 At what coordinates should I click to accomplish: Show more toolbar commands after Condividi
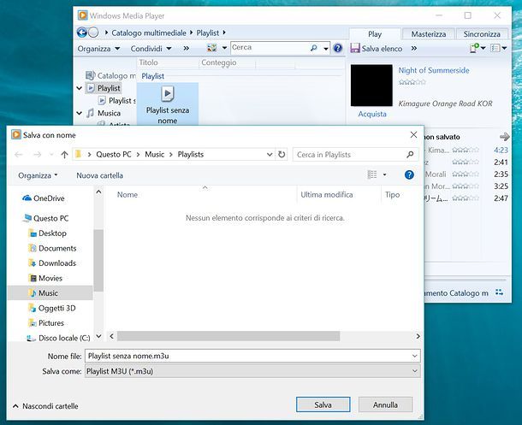click(x=186, y=49)
